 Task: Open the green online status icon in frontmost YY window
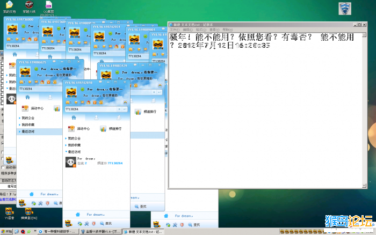tap(83, 90)
